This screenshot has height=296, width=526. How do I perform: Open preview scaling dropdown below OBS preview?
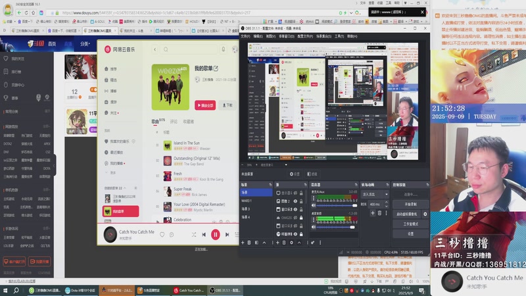[286, 165]
